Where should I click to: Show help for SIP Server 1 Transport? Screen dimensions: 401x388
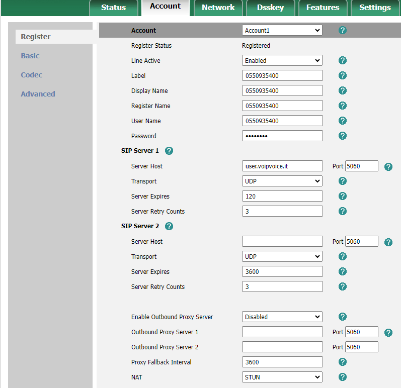(343, 181)
